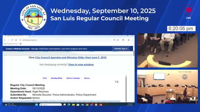Bookmark this page with the star icon

point(118,40)
